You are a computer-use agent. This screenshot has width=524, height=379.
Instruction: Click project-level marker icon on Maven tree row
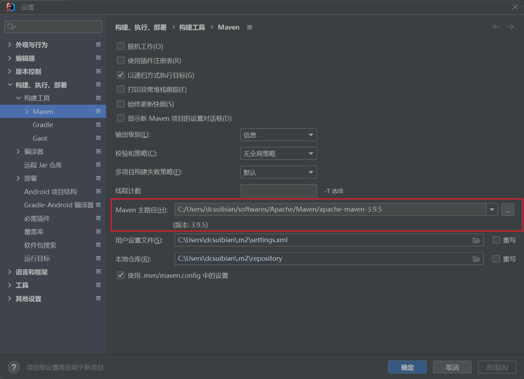(x=99, y=111)
